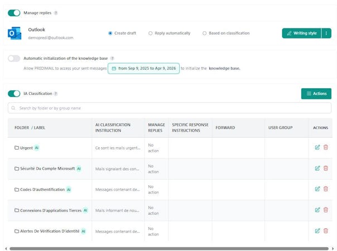Viewport: 337px width, 251px height.
Task: Edit the Urgent folder row
Action: click(317, 147)
